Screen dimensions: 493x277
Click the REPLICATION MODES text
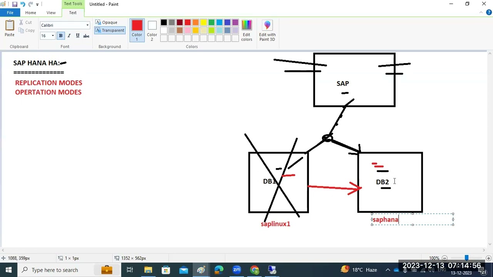click(49, 83)
